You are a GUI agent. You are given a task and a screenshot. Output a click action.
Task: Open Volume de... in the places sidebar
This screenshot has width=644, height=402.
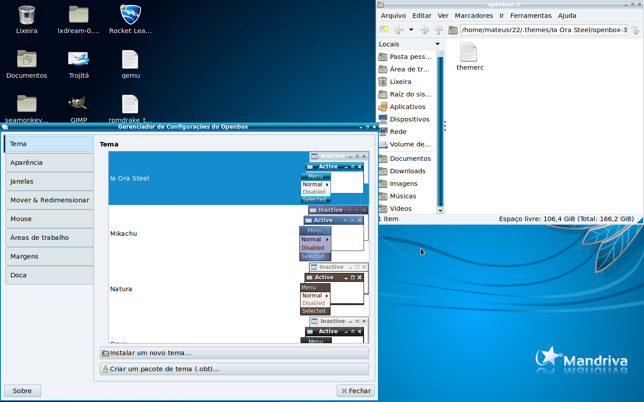click(407, 144)
